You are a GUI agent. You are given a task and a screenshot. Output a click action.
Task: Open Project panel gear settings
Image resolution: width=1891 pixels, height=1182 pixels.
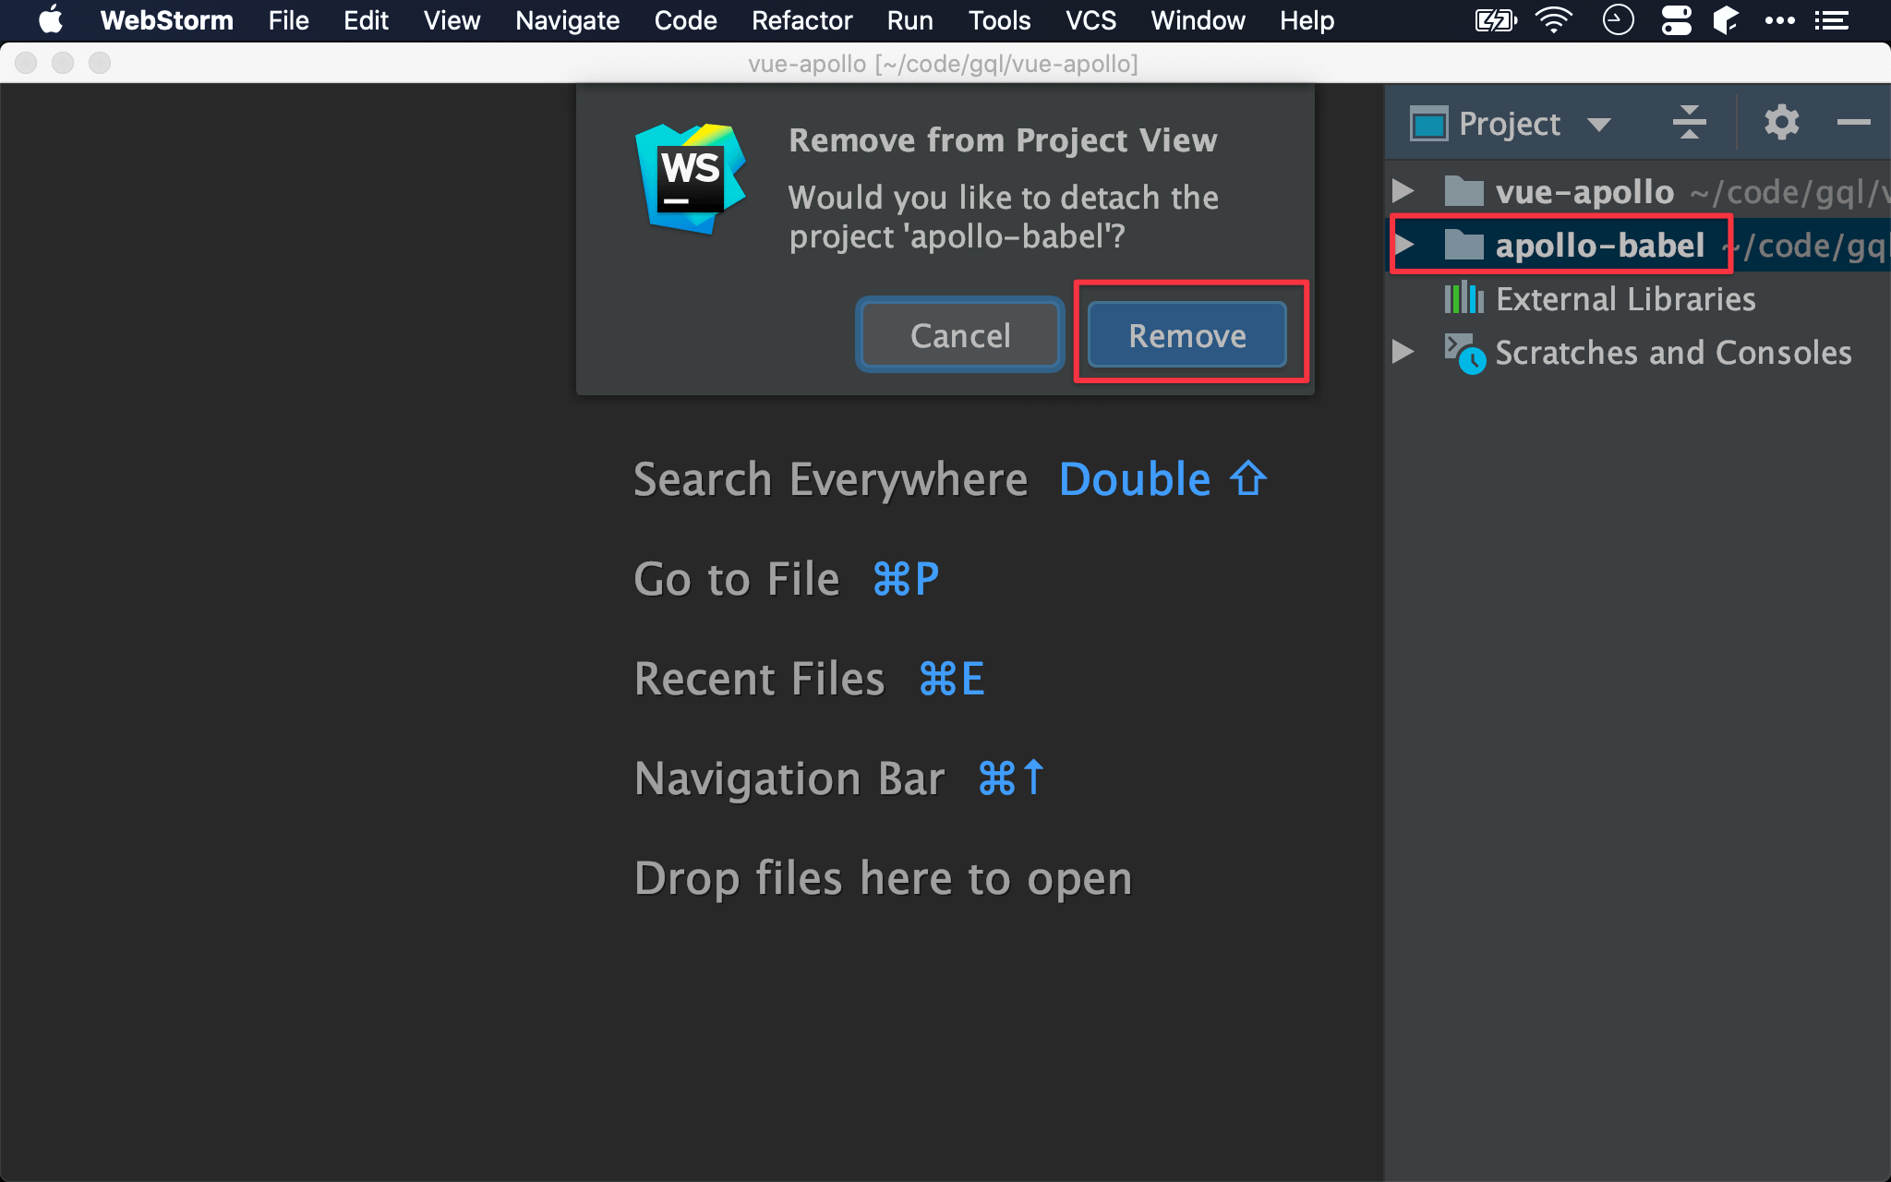1781,122
